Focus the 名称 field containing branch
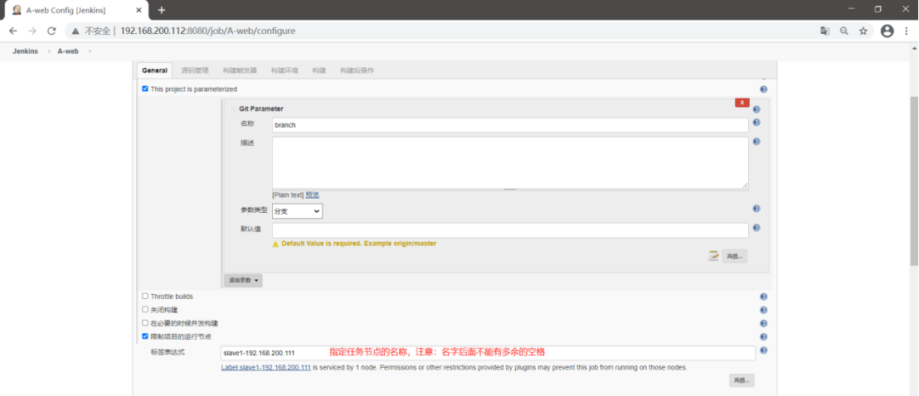The width and height of the screenshot is (919, 396). [510, 125]
